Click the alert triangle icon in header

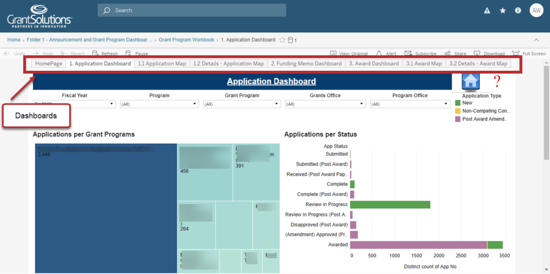coord(487,10)
